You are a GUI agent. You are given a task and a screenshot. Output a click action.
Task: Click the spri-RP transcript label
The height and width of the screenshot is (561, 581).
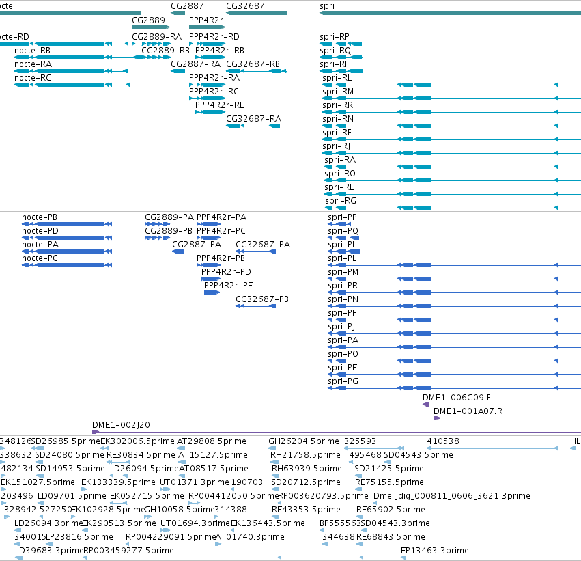point(335,37)
